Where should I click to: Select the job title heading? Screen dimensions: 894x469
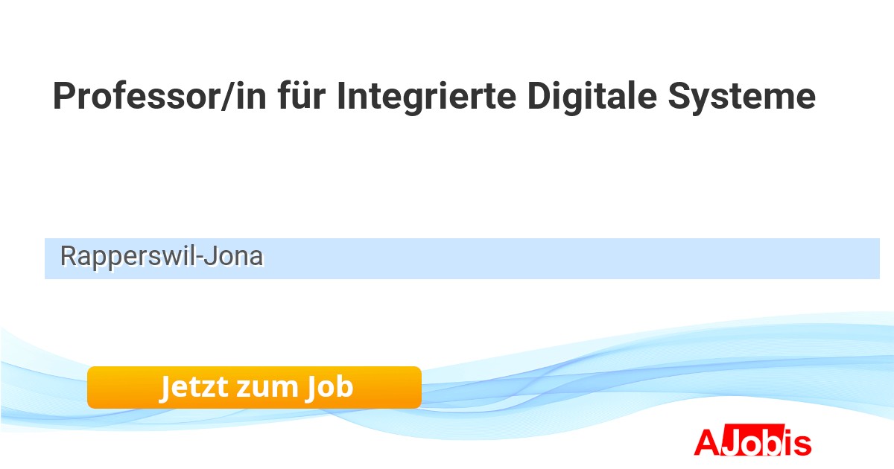coord(434,97)
